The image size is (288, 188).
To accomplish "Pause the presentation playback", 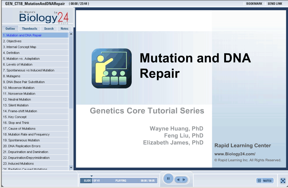I will pyautogui.click(x=168, y=179).
